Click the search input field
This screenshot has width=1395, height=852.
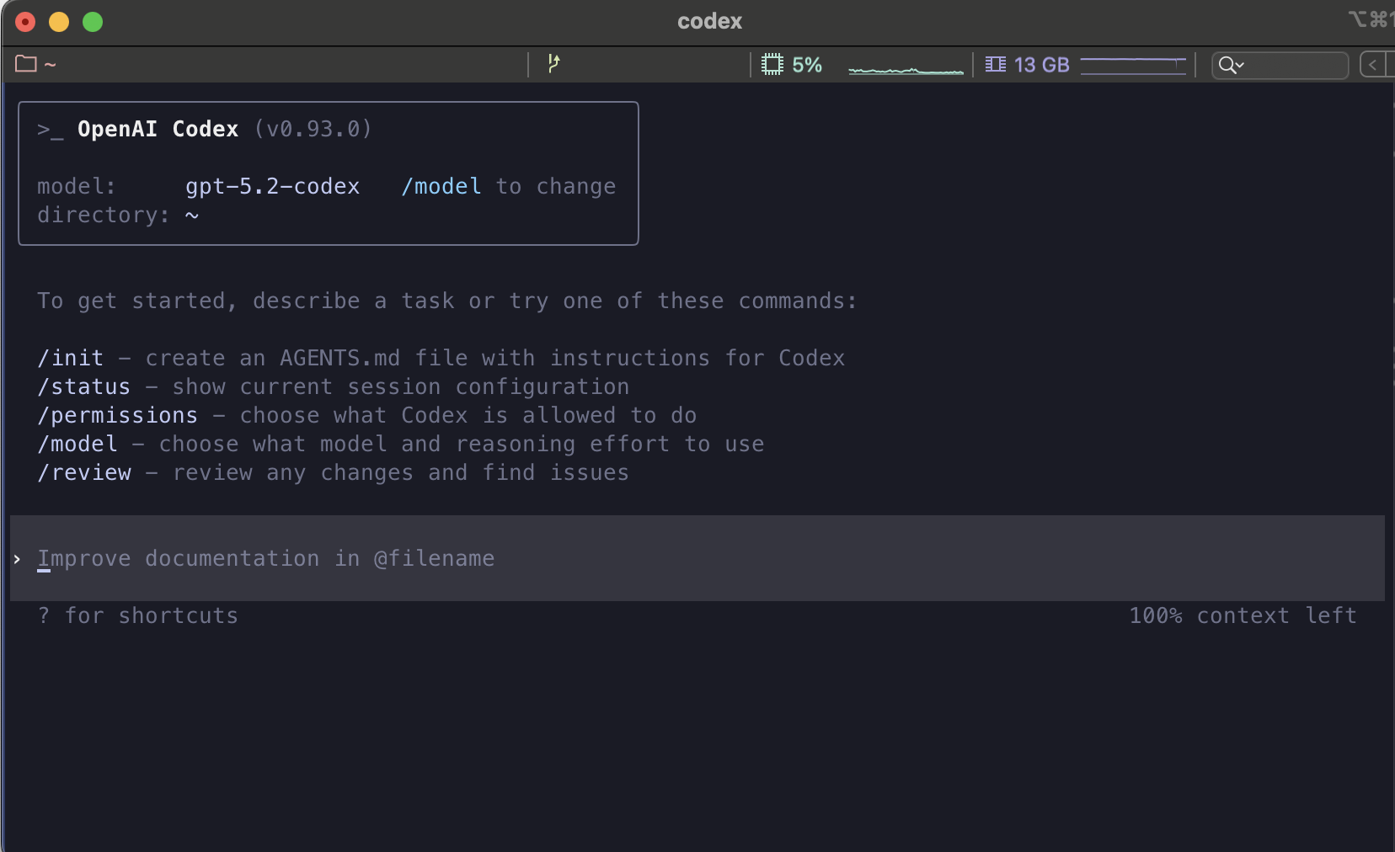[x=1280, y=65]
